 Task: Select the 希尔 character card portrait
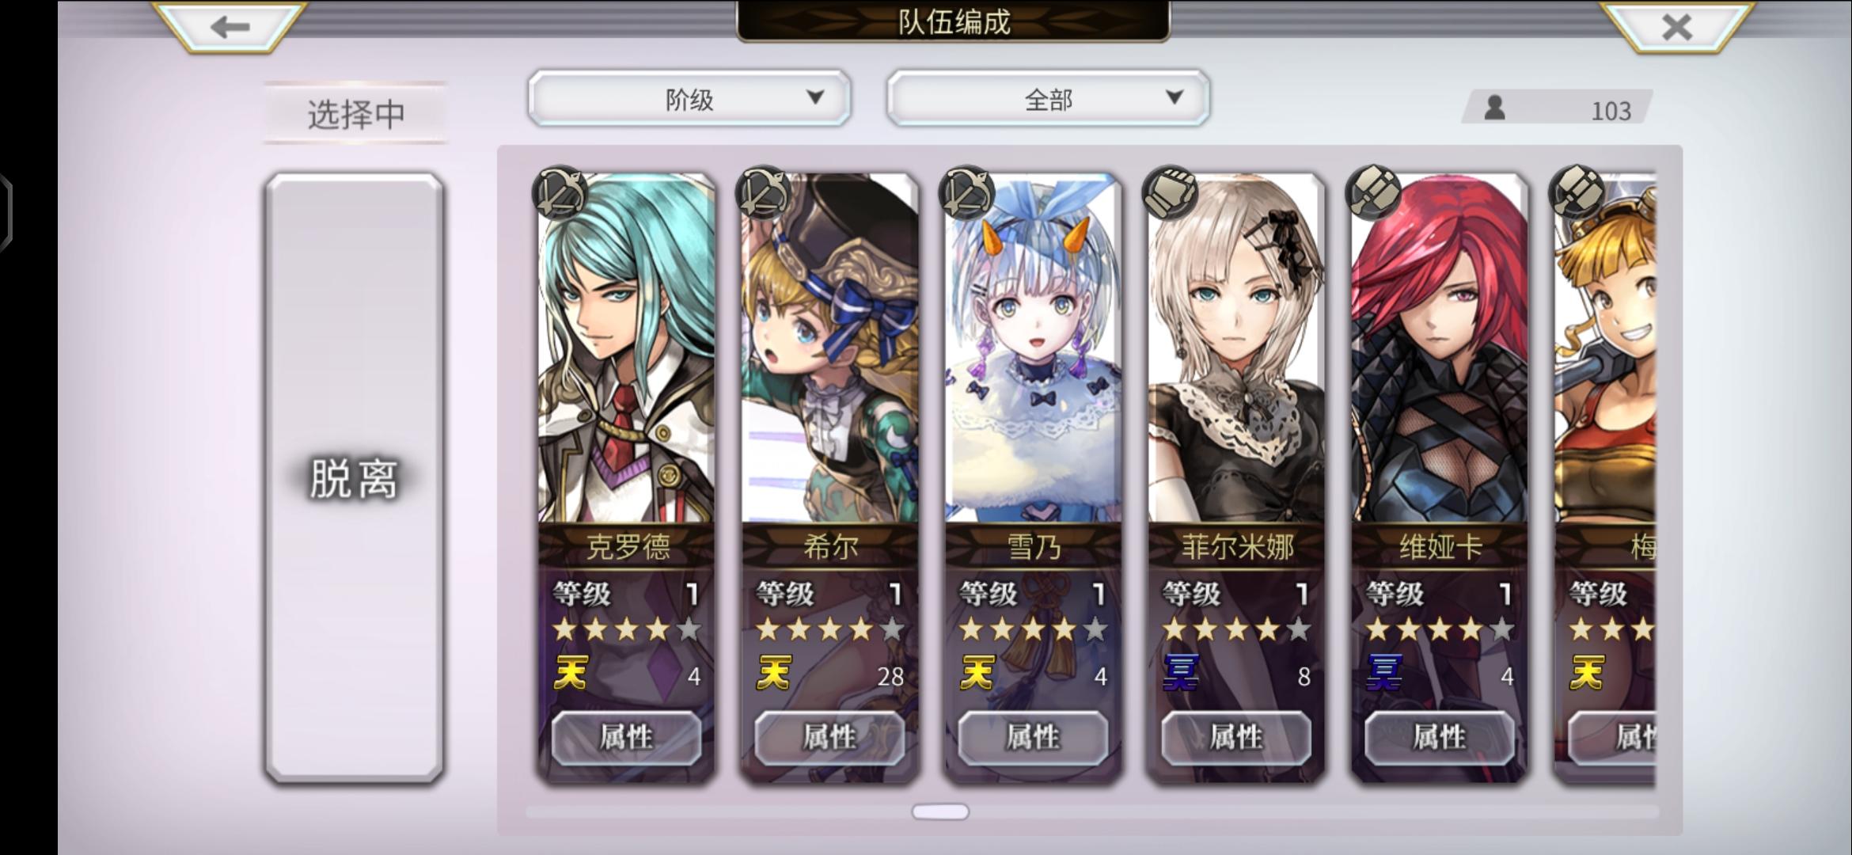tap(829, 348)
